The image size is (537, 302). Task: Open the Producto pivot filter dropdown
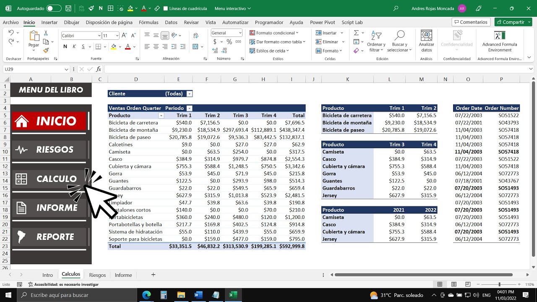[x=161, y=115]
